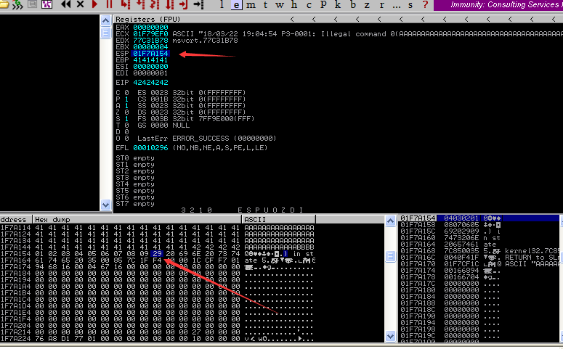Select dump row at address 1F7A114

click(157, 227)
